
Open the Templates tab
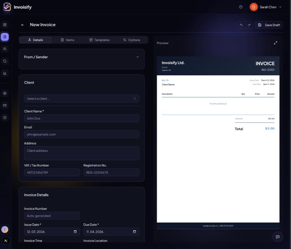99,40
